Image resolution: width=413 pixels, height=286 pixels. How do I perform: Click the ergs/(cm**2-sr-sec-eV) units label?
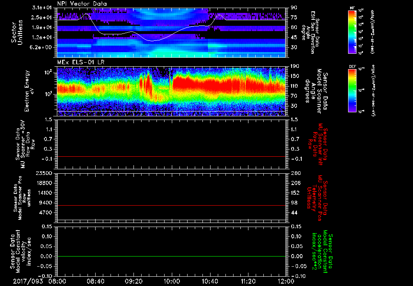tap(373, 90)
